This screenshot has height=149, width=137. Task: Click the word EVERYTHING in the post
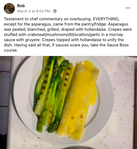[x=106, y=19]
